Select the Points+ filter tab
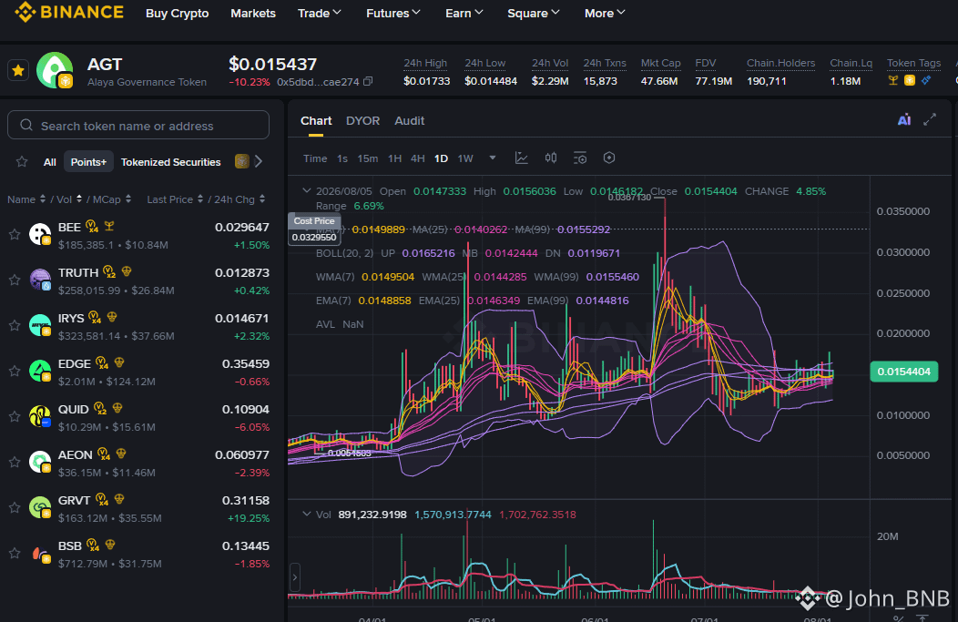The height and width of the screenshot is (622, 958). (88, 162)
